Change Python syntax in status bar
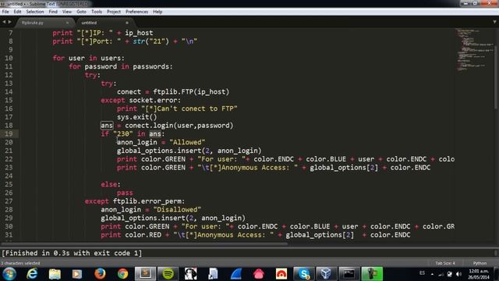499x281 pixels. [x=480, y=263]
